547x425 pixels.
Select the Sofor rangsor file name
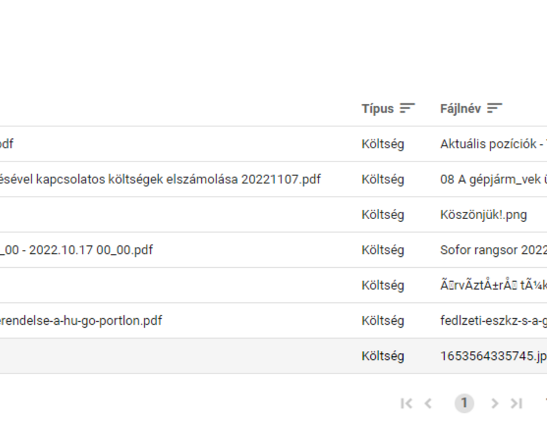(x=494, y=250)
